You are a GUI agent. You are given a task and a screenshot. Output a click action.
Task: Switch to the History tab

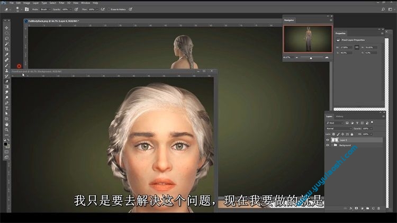point(339,117)
